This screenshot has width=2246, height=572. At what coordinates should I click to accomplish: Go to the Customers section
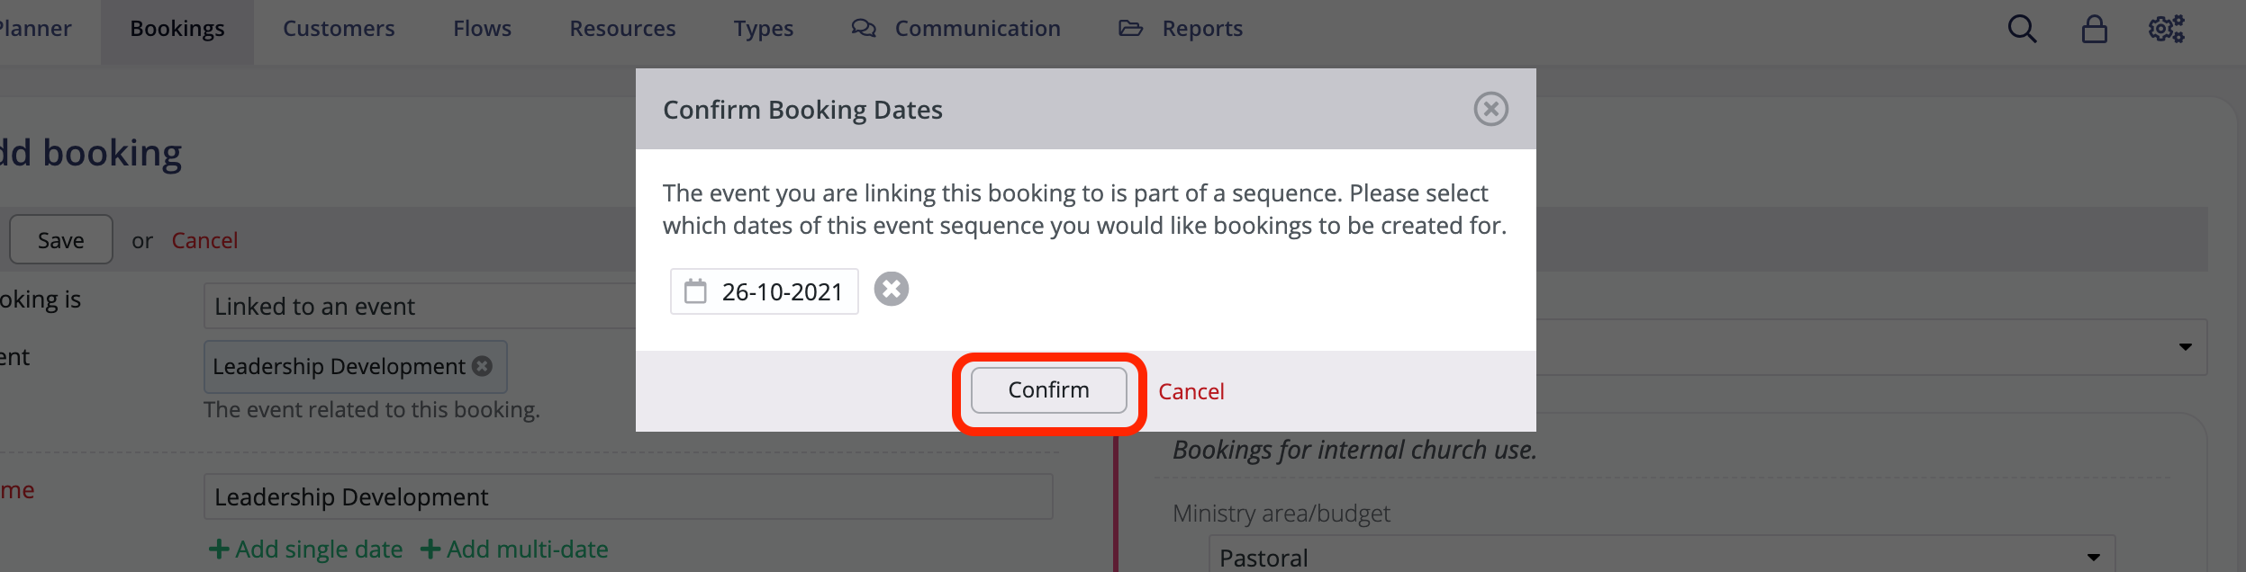pos(339,28)
